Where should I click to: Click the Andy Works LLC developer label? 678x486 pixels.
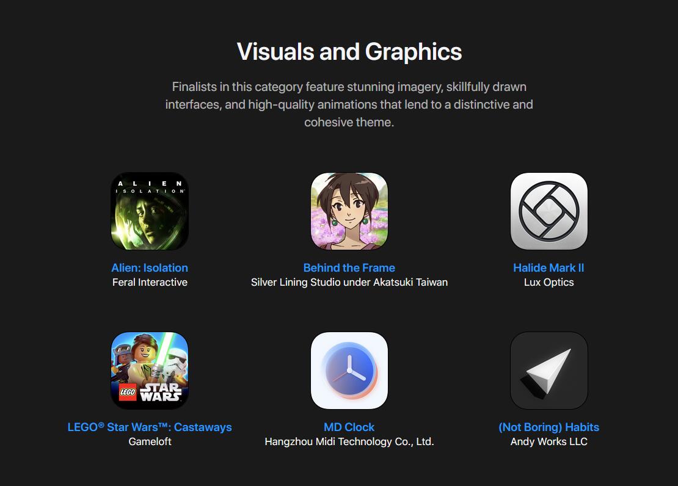(x=549, y=441)
